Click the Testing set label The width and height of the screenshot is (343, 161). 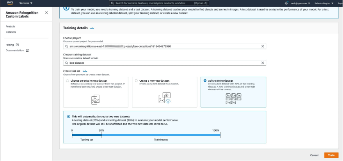coord(87,140)
